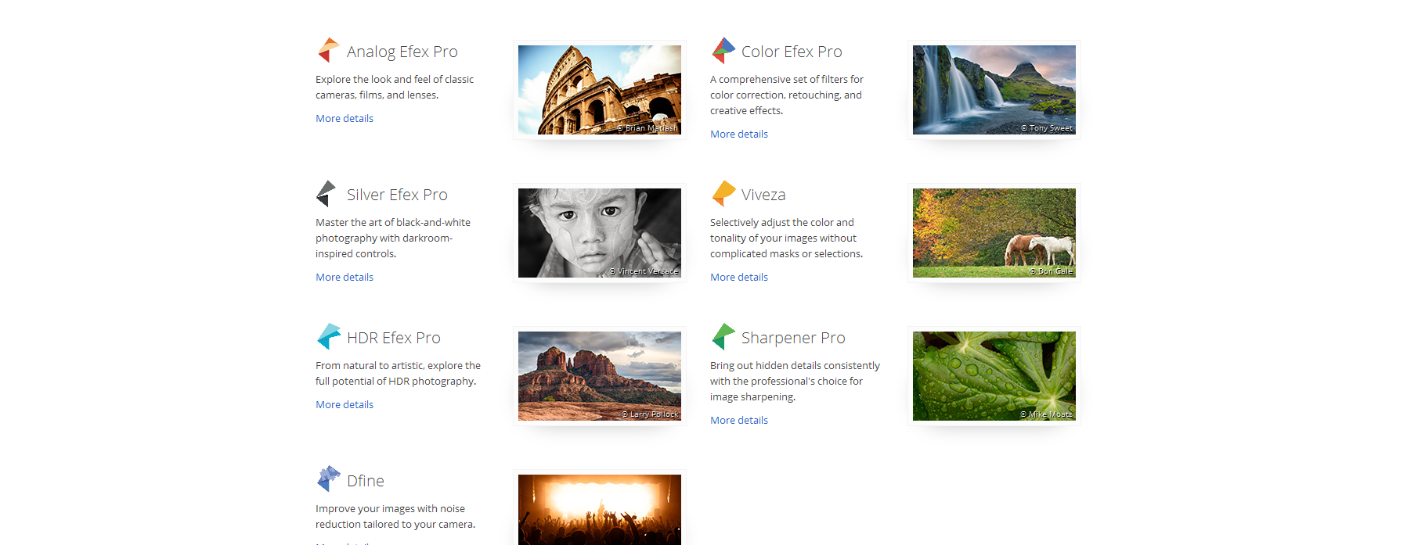Click the 'Bring out hidden details' description

795,382
